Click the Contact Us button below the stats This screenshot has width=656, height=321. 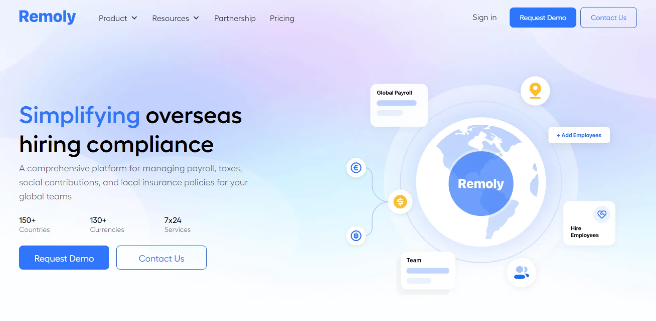tap(161, 258)
